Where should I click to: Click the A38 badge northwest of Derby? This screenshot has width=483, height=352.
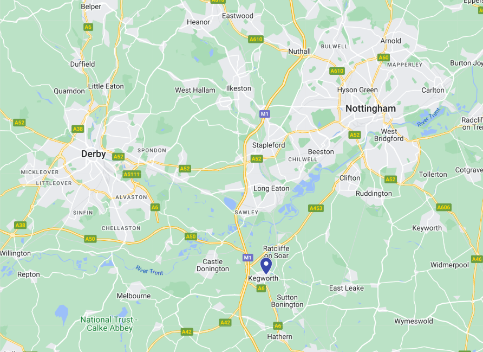click(78, 129)
